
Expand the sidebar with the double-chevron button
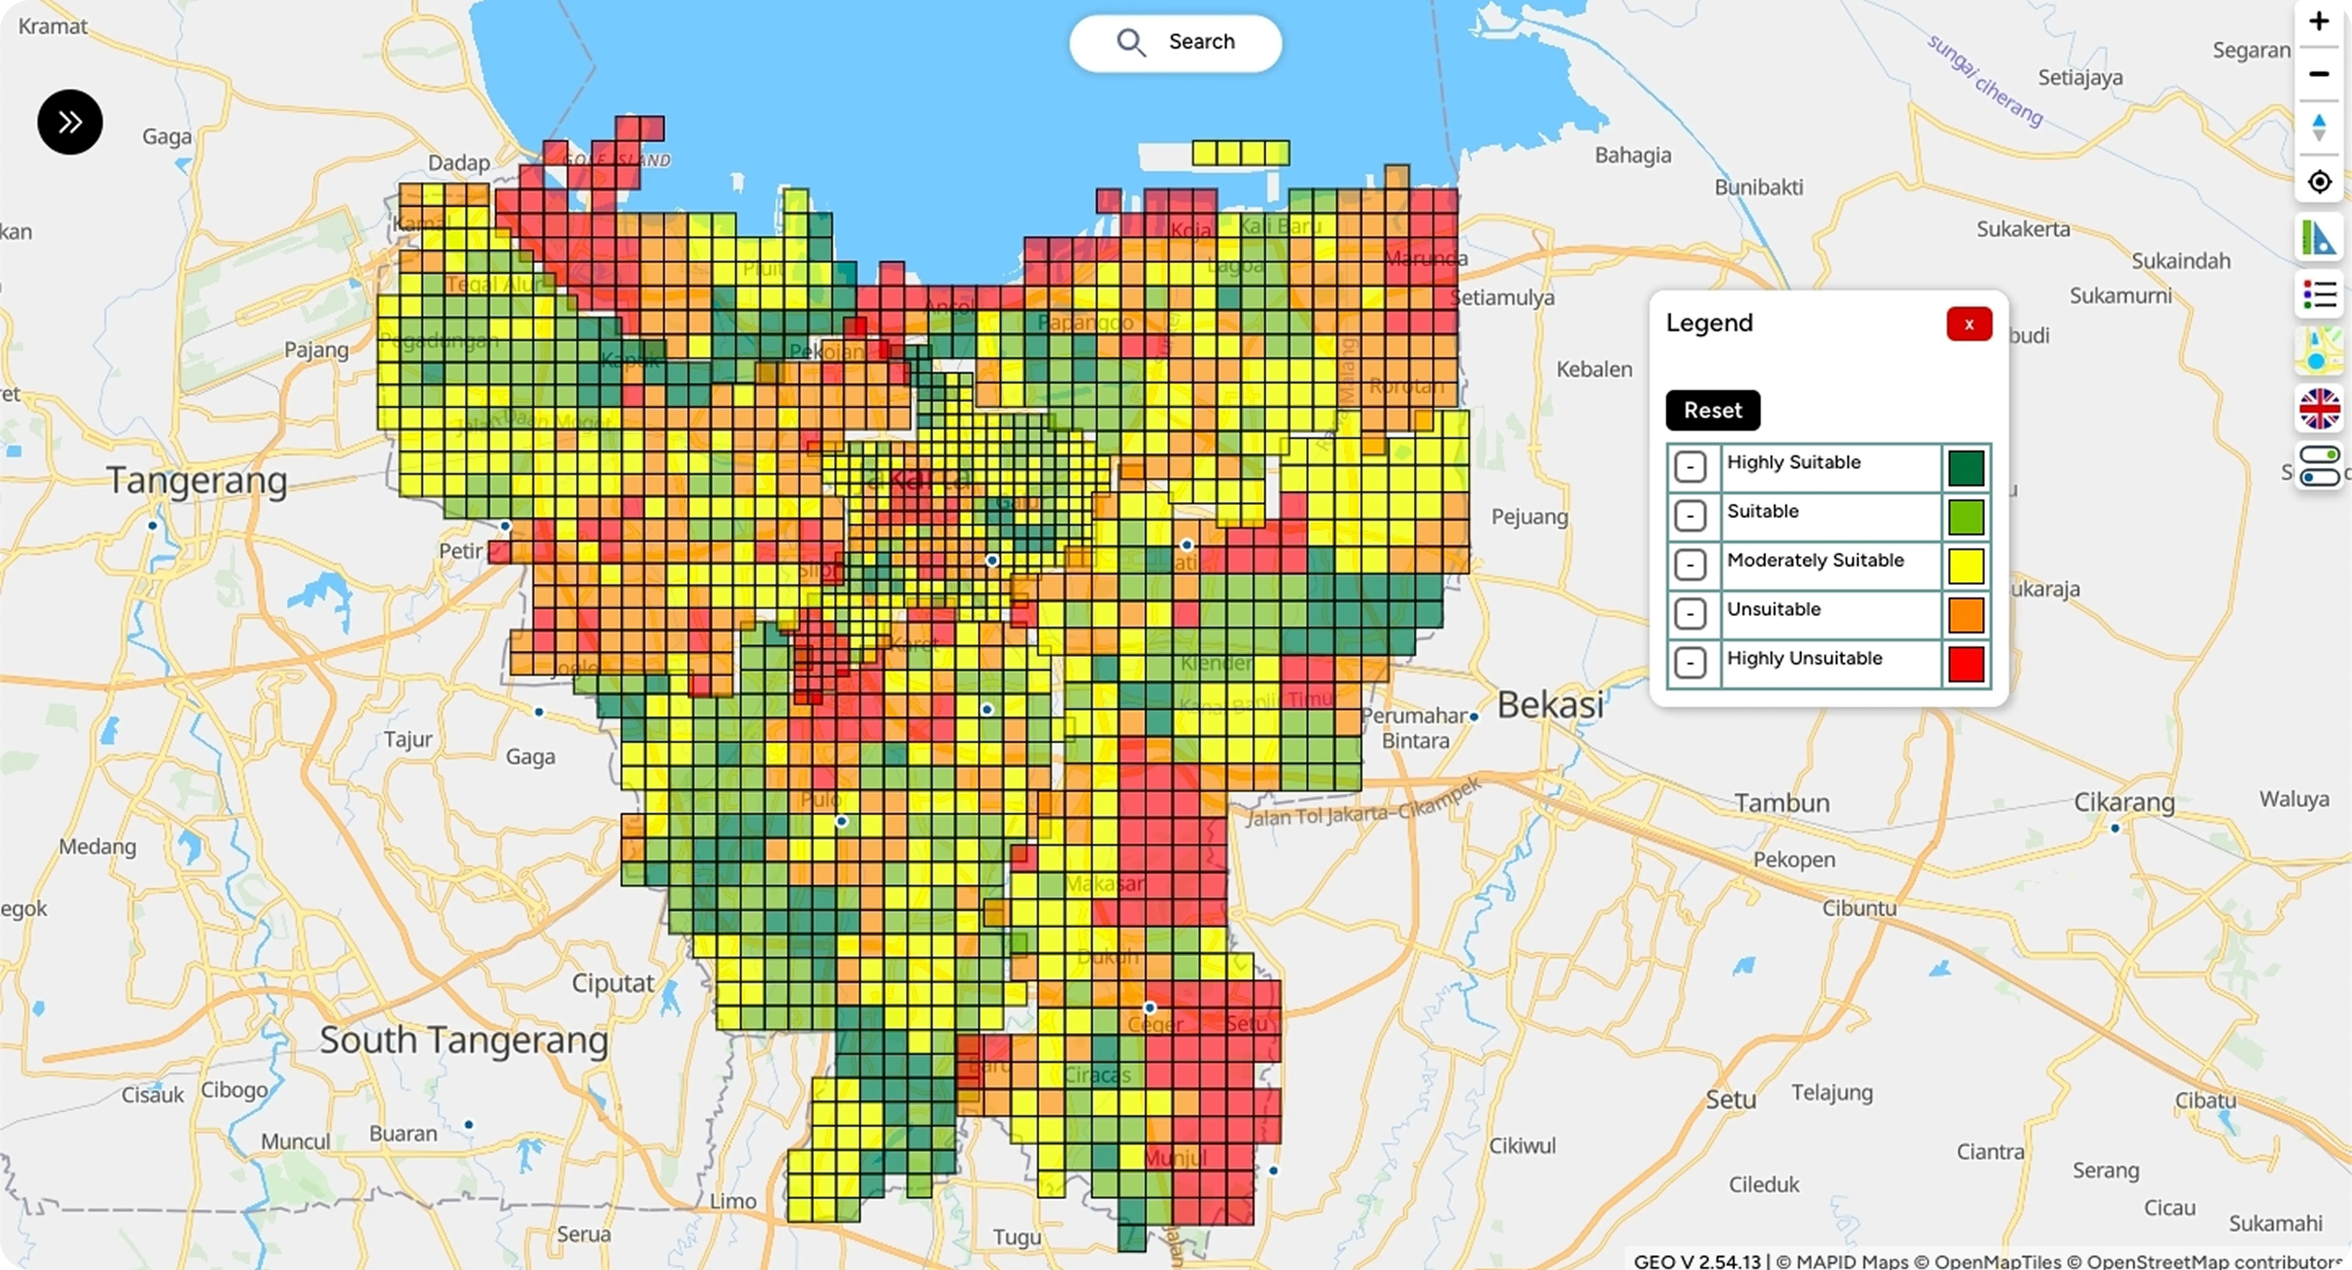70,122
